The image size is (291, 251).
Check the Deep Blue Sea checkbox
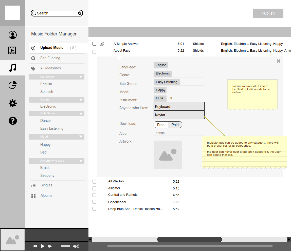pos(95,209)
